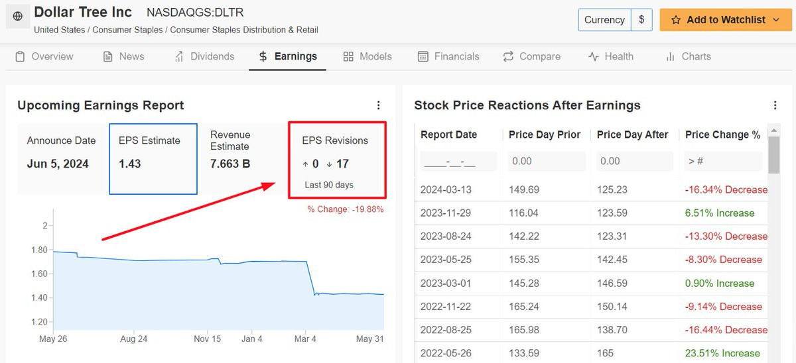Sort by Price Change % column header
Image resolution: width=796 pixels, height=363 pixels.
click(722, 134)
